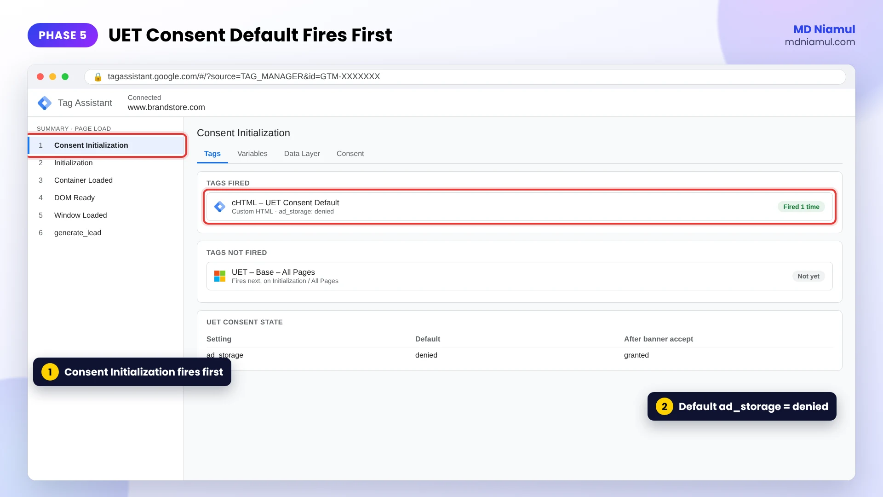Viewport: 883px width, 497px height.
Task: Select the Consent Initialization event in sidebar
Action: pos(107,145)
